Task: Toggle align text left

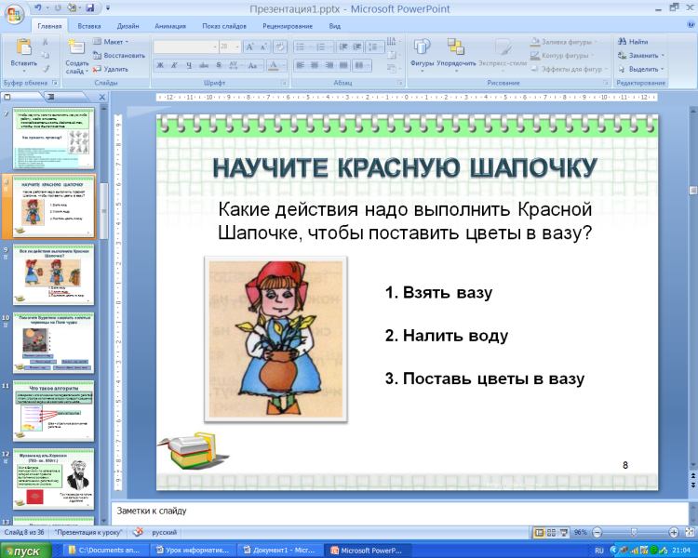Action: pos(301,65)
